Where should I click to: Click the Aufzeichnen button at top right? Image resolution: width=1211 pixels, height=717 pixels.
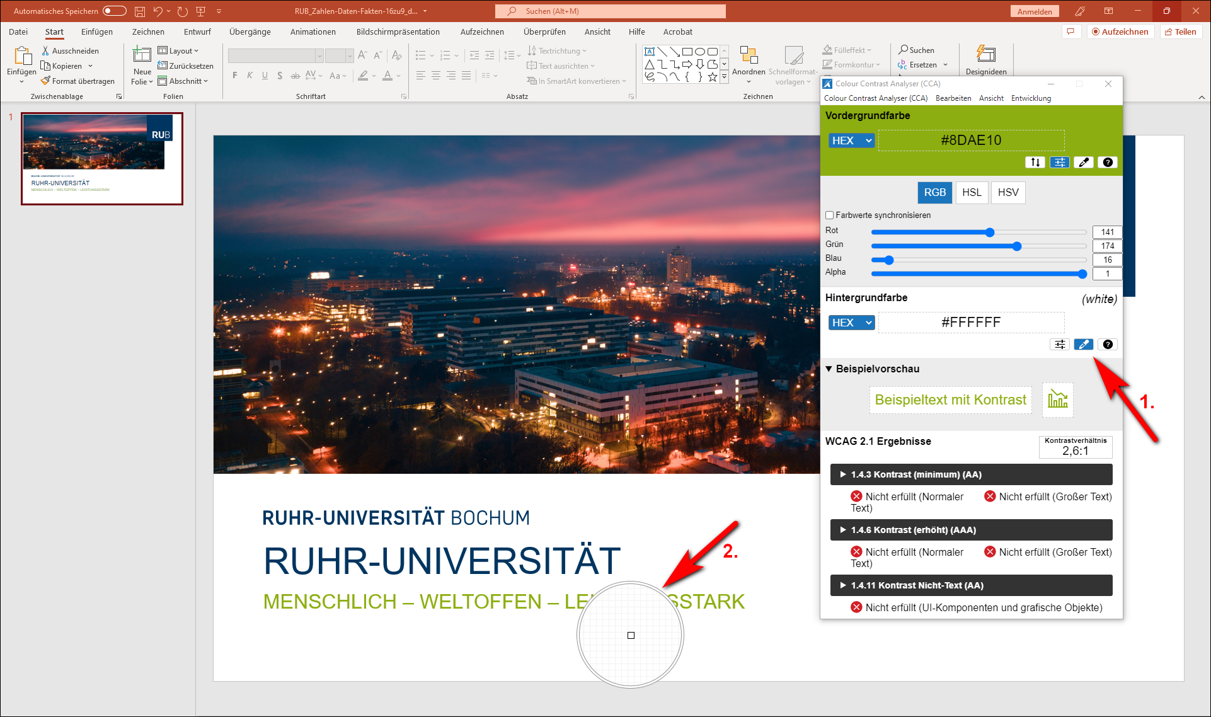pos(1120,32)
